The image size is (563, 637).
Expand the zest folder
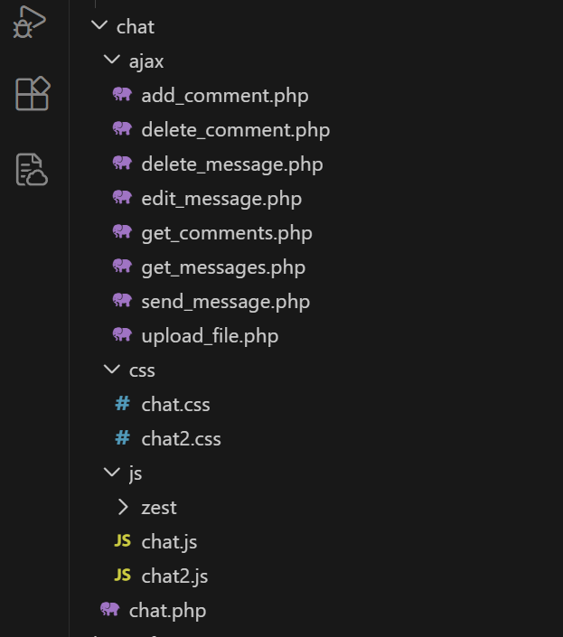click(x=124, y=507)
